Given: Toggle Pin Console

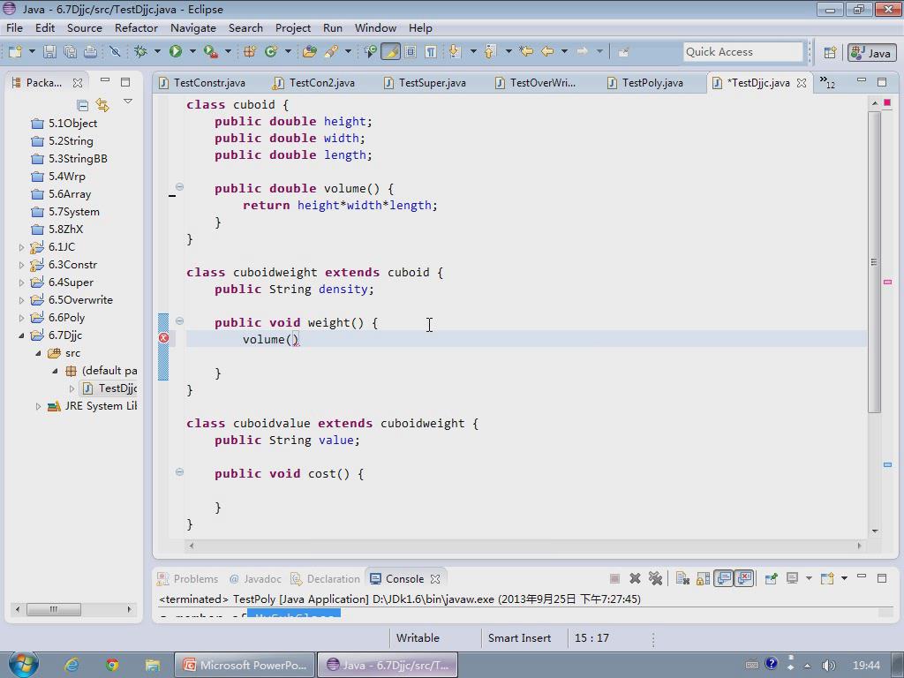Looking at the screenshot, I should click(772, 578).
